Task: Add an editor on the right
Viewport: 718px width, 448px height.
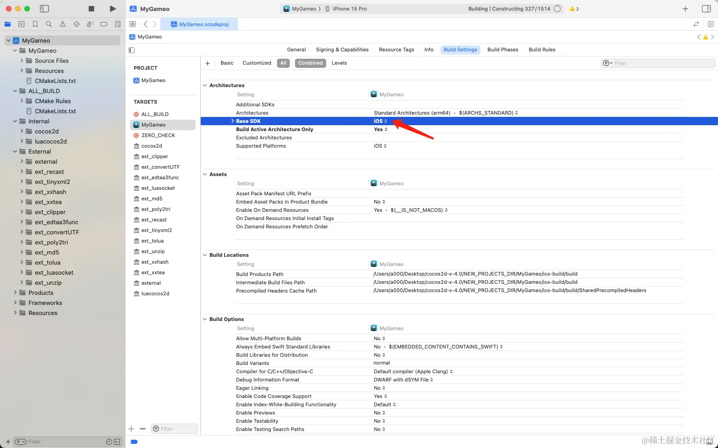Action: 711,24
